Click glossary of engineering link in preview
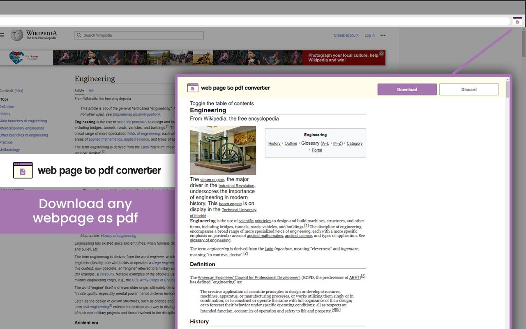Image resolution: width=526 pixels, height=329 pixels. pos(210,240)
